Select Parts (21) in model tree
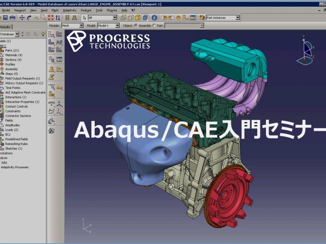This screenshot has height=244, width=326. (x=12, y=50)
